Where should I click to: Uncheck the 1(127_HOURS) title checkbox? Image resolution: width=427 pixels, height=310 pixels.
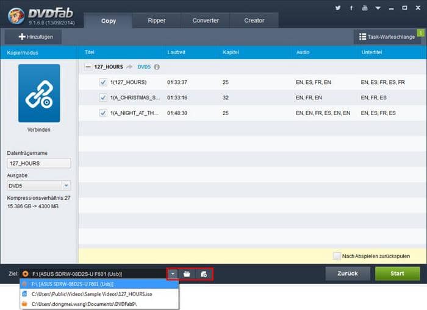(x=103, y=82)
